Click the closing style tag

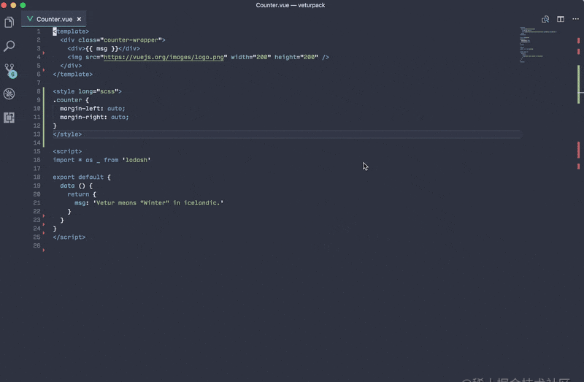[x=67, y=134]
